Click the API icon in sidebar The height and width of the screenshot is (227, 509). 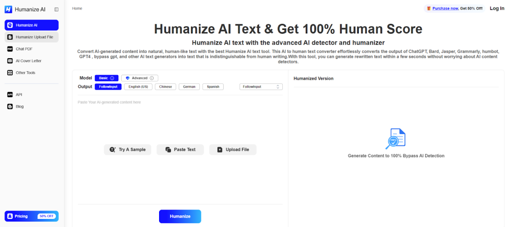tap(10, 95)
